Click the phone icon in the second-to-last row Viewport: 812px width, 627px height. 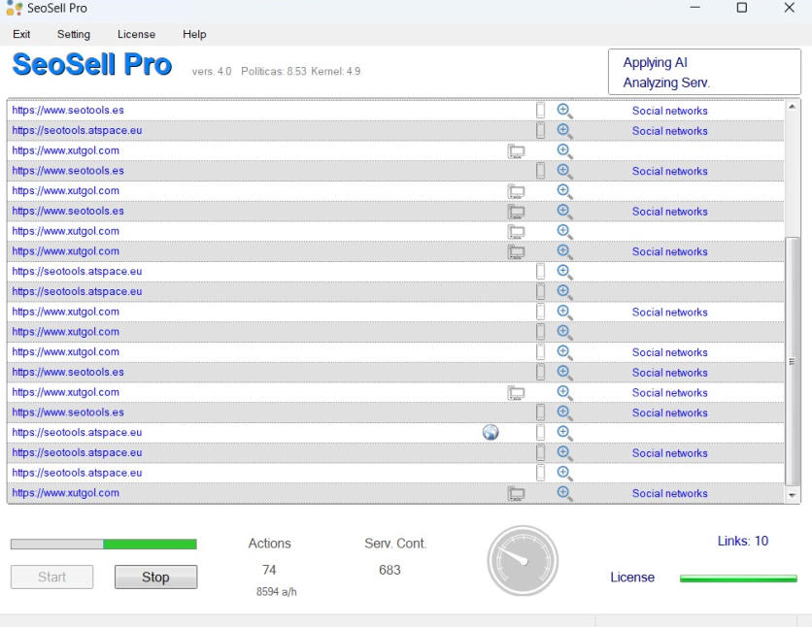coord(540,473)
